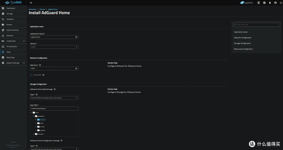Click the /mnt folder icon
This screenshot has height=150, width=283.
[34, 113]
